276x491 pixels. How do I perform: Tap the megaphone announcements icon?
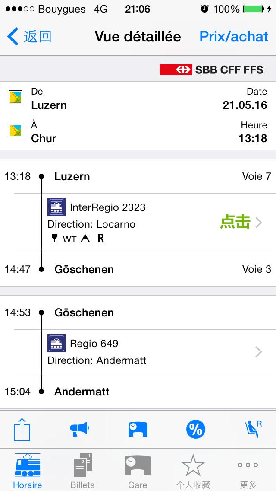coord(79,429)
